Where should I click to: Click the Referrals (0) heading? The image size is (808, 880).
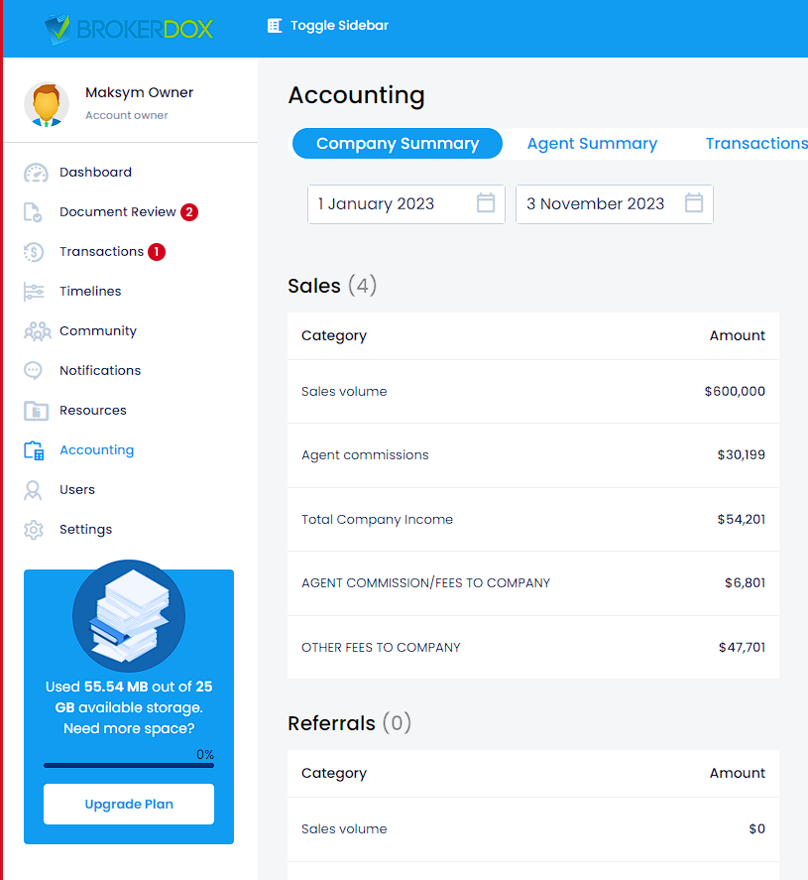tap(349, 723)
